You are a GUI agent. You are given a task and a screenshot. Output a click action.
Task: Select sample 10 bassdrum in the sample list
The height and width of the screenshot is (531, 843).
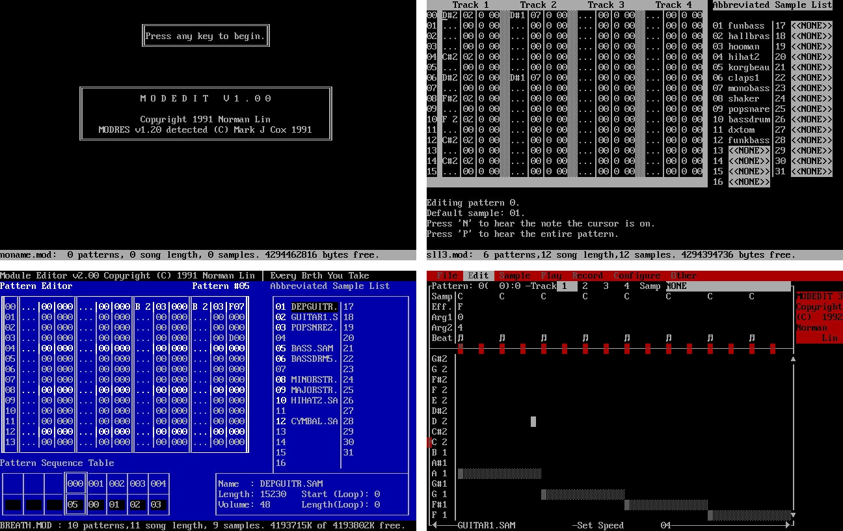click(x=741, y=119)
